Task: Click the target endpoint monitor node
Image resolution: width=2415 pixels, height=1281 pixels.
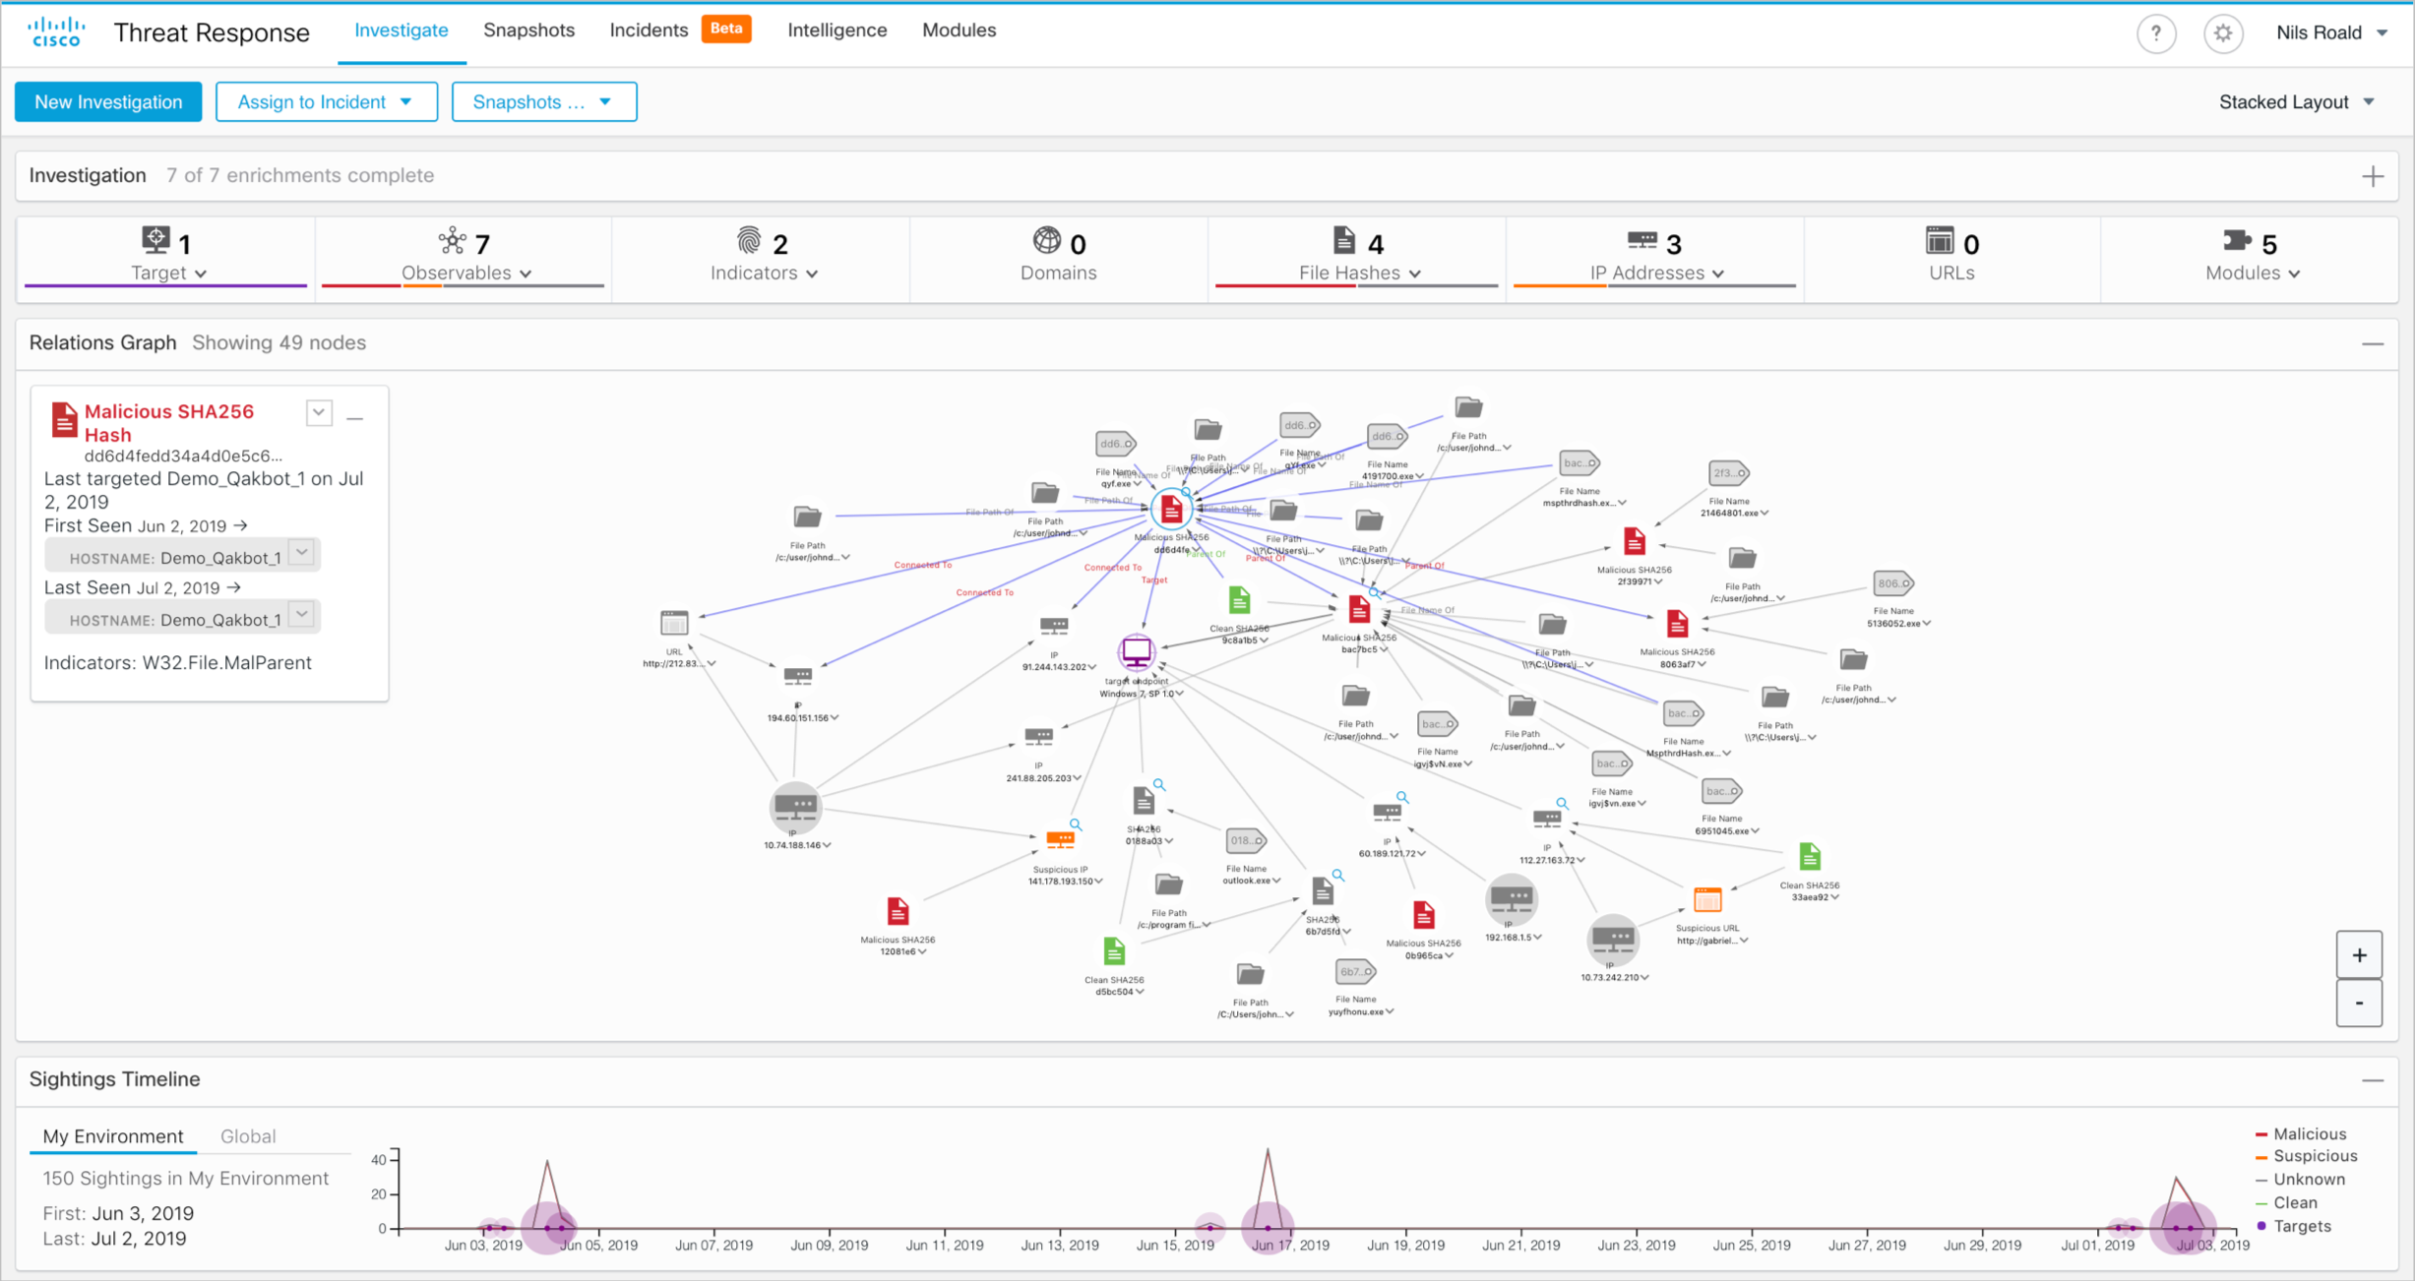Action: 1137,650
